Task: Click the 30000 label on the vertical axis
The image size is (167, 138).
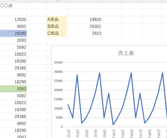Action: (58, 72)
